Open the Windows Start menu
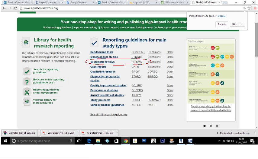This screenshot has width=258, height=159. coord(5,141)
